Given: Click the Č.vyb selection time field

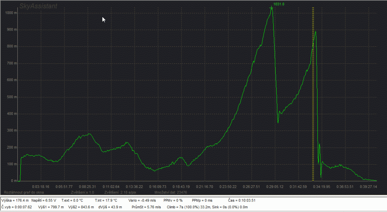Looking at the screenshot, I should pos(17,207).
